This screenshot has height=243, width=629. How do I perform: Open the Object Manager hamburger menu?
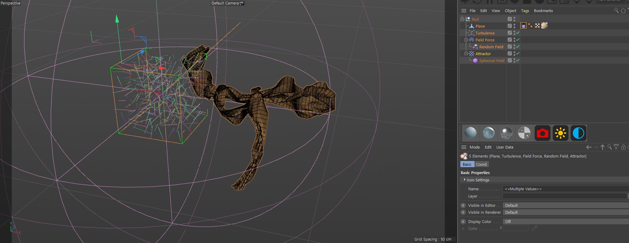(x=464, y=11)
